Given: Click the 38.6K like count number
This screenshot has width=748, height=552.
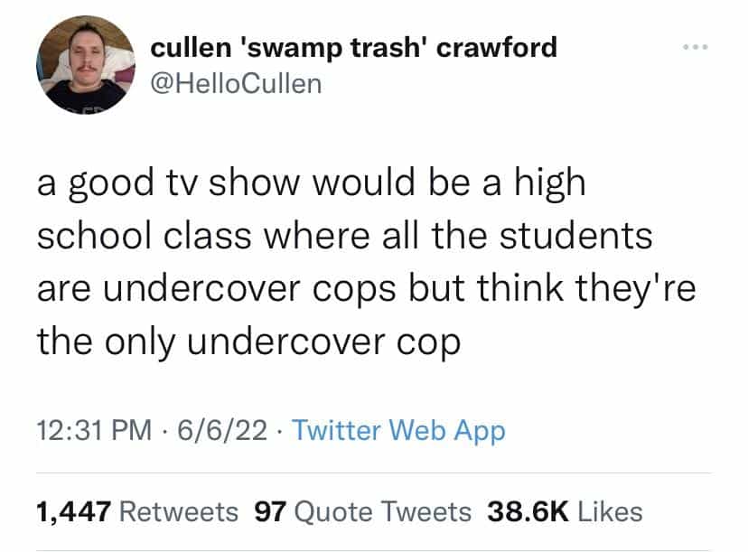Looking at the screenshot, I should 528,512.
